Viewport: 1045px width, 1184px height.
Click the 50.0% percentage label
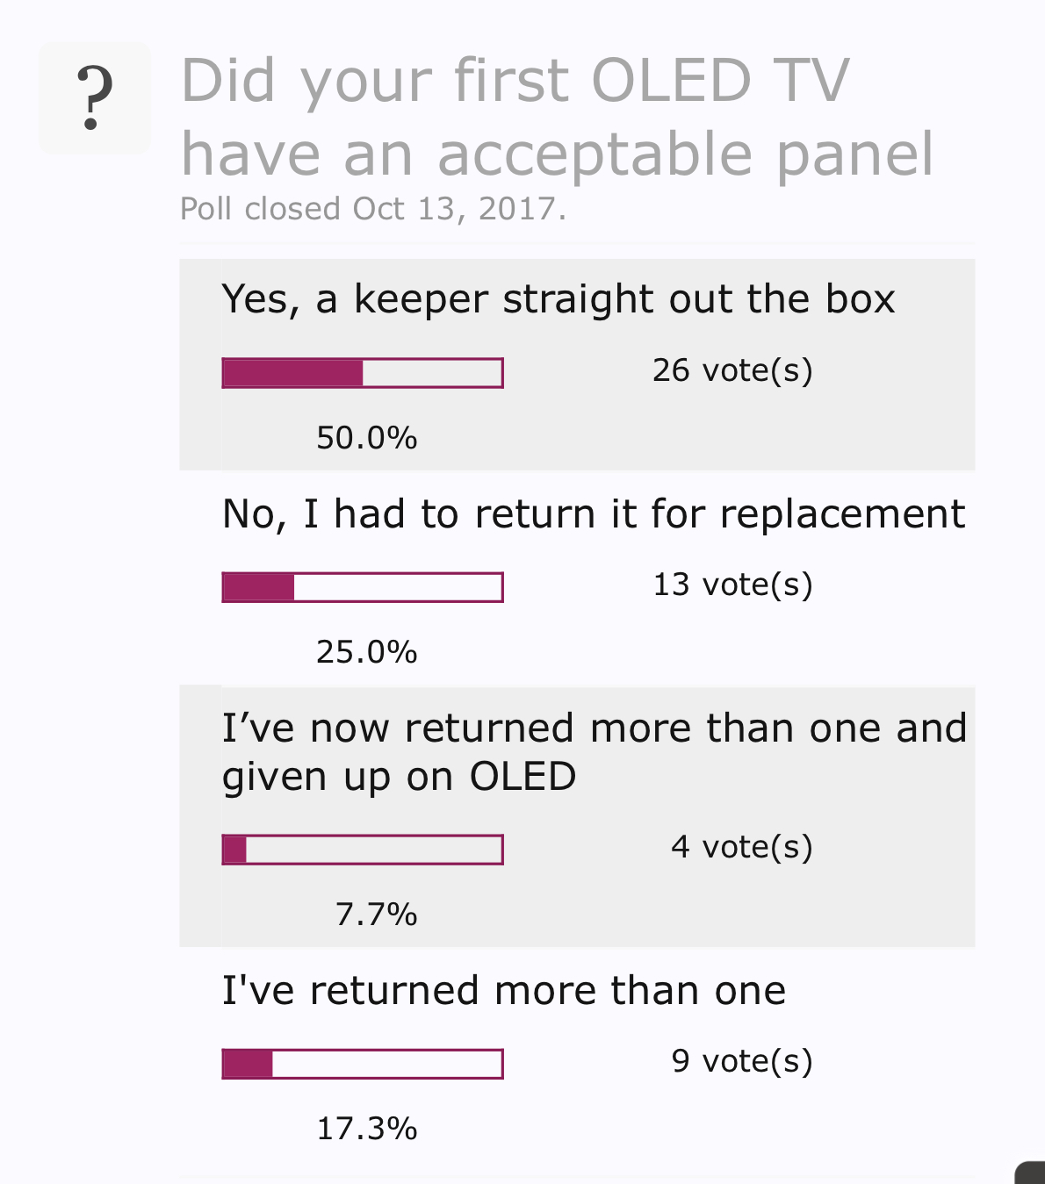(x=367, y=438)
